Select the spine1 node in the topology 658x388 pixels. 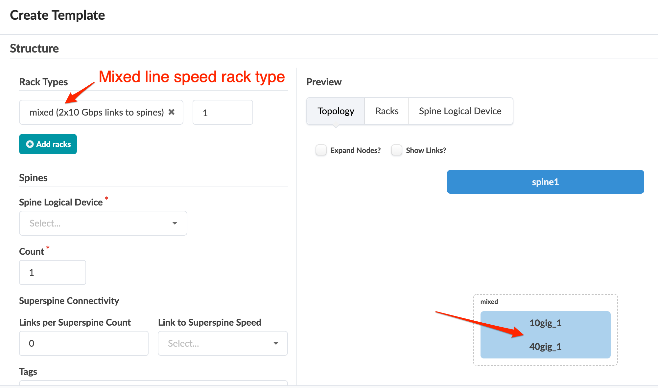click(x=545, y=182)
